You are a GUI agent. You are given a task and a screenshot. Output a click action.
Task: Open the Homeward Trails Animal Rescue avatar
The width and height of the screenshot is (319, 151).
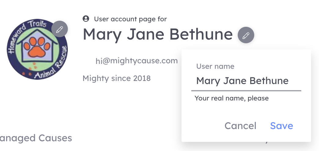pyautogui.click(x=37, y=49)
